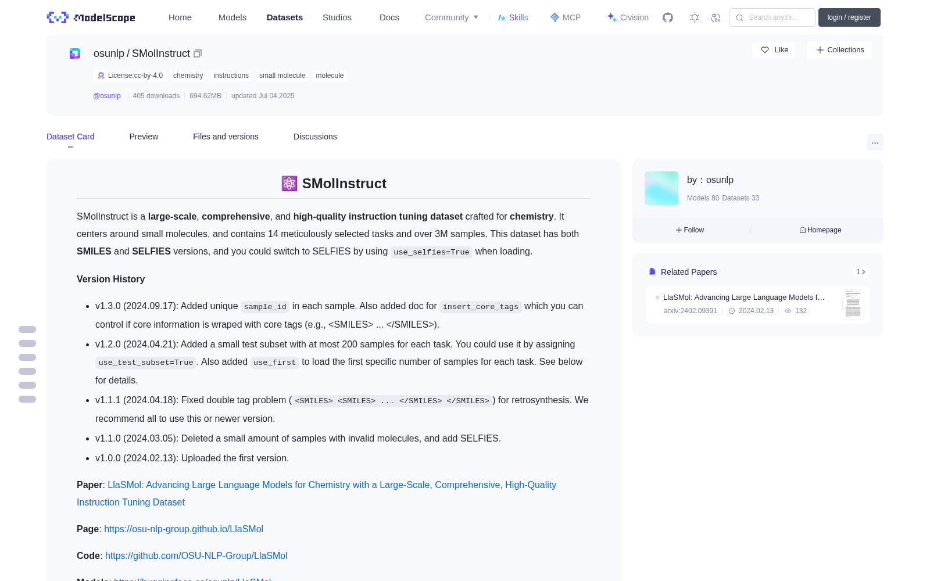
Task: Open the Civision sparkle link
Action: [628, 17]
